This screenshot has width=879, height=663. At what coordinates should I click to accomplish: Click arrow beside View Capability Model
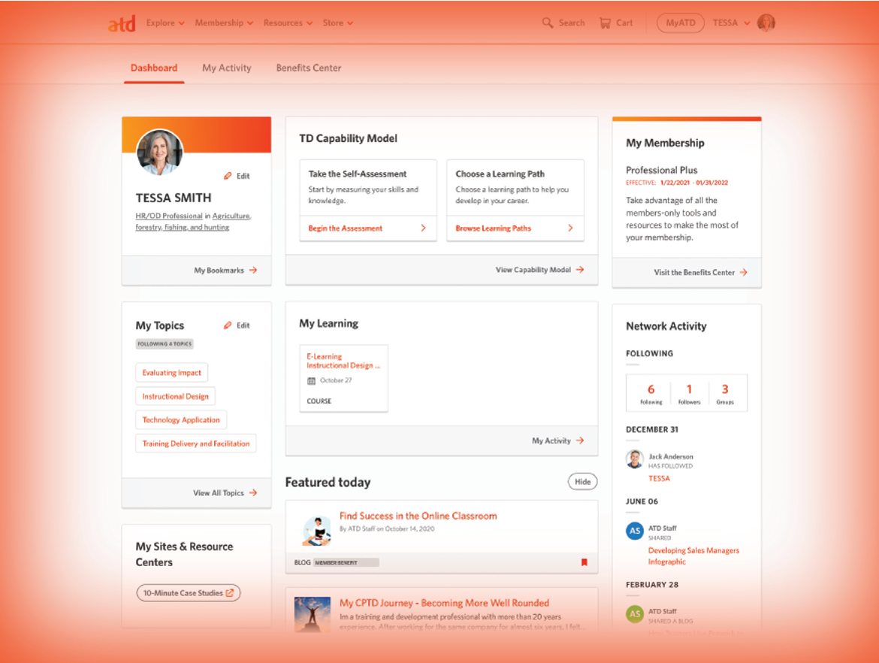click(x=580, y=270)
